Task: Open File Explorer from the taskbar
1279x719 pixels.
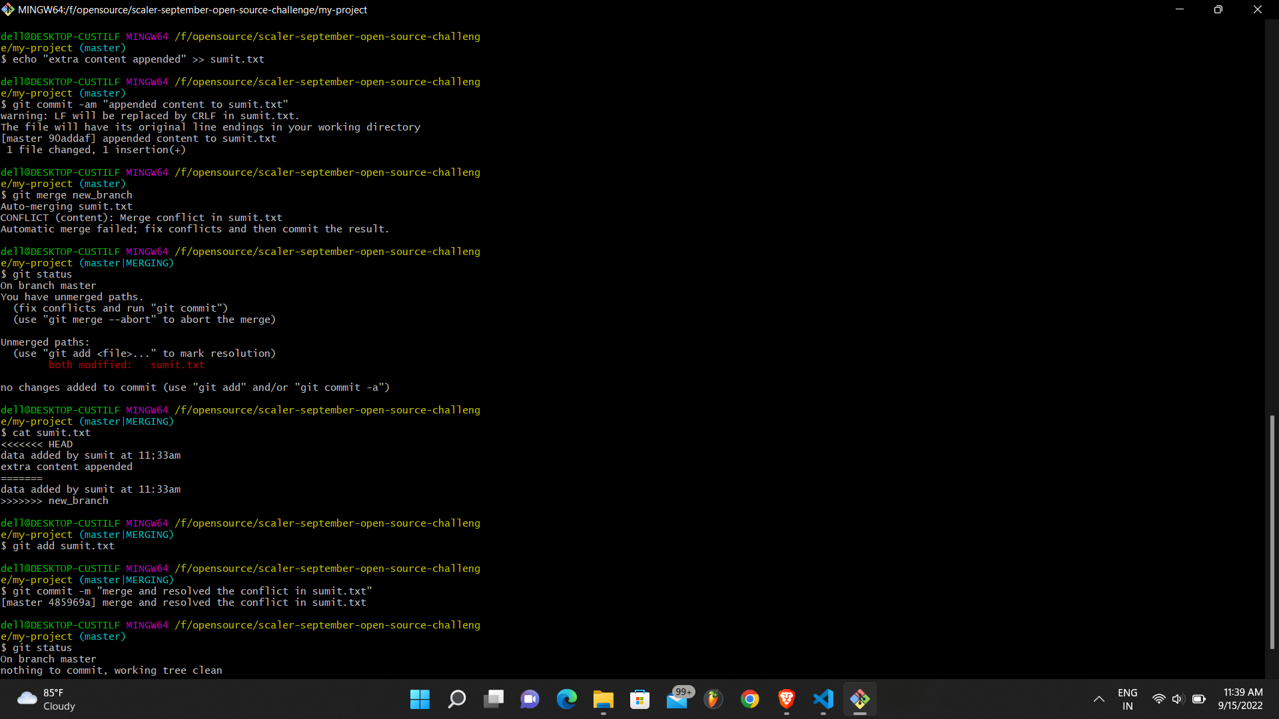Action: click(604, 700)
